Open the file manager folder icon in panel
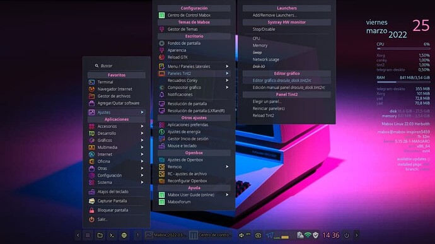The height and width of the screenshot is (244, 435). [x=100, y=235]
